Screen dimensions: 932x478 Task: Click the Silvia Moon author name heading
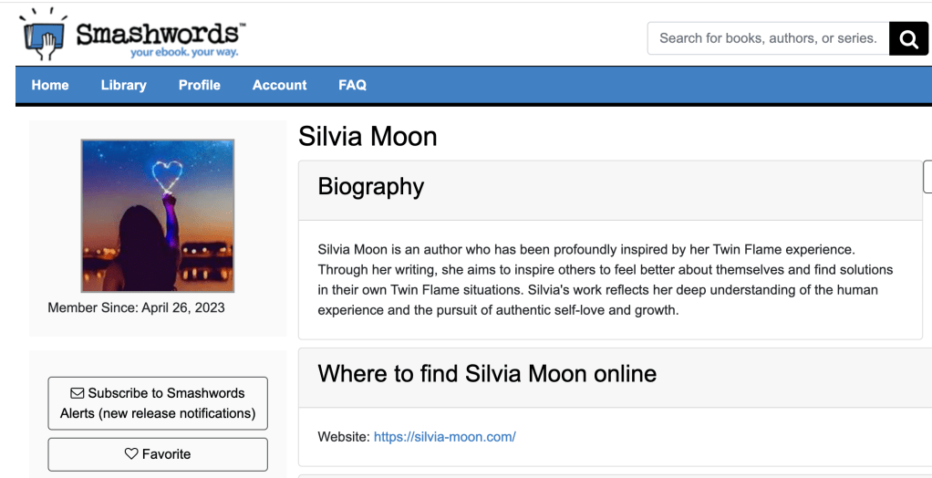368,137
